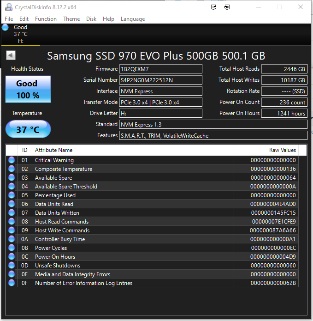Image resolution: width=313 pixels, height=321 pixels.
Task: Click raw value 000000087A6A66
Action: [x=273, y=230]
